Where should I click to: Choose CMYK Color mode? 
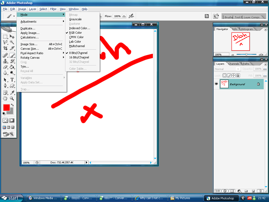76,37
